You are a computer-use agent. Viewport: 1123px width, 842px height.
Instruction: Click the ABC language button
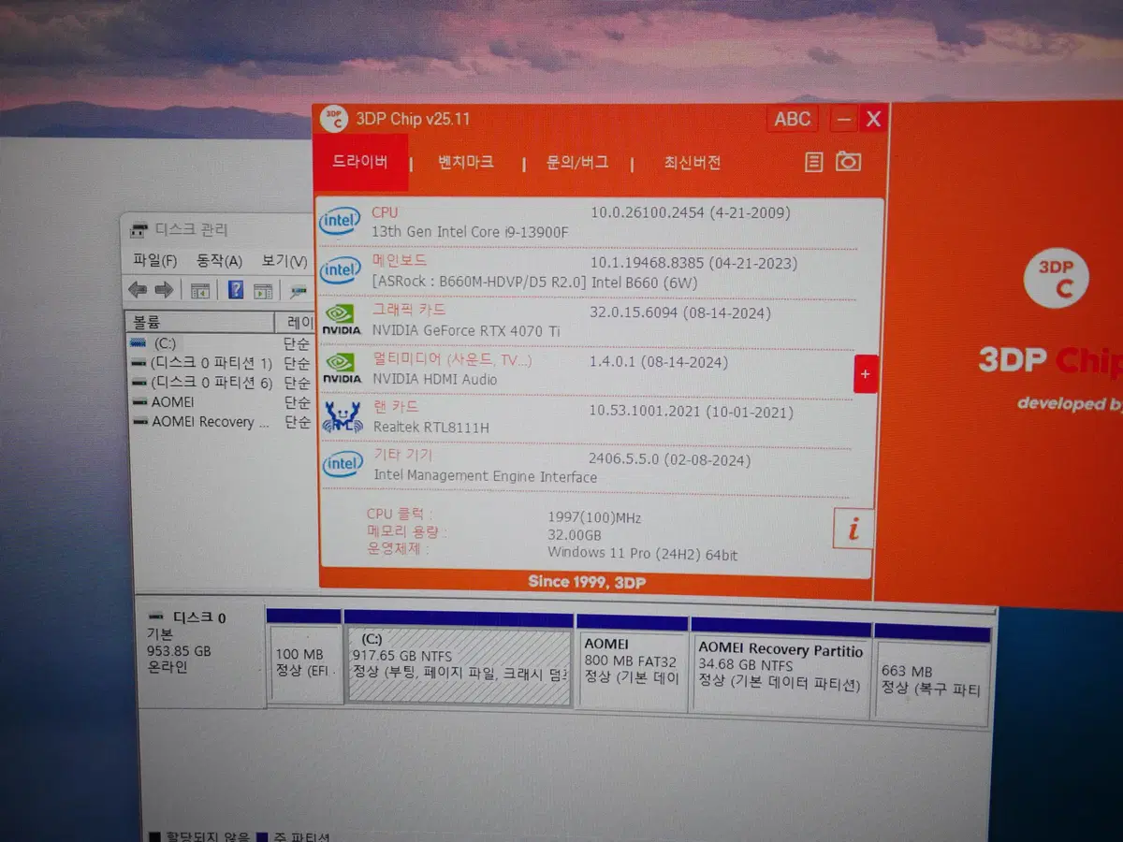pyautogui.click(x=793, y=119)
